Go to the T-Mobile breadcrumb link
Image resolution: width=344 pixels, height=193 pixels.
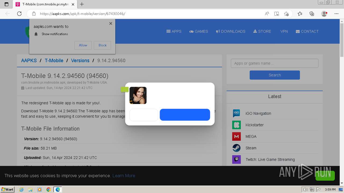[x=54, y=61]
